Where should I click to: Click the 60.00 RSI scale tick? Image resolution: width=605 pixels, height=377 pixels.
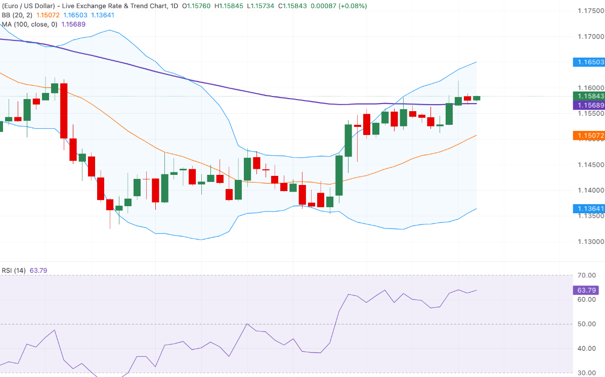(586, 300)
